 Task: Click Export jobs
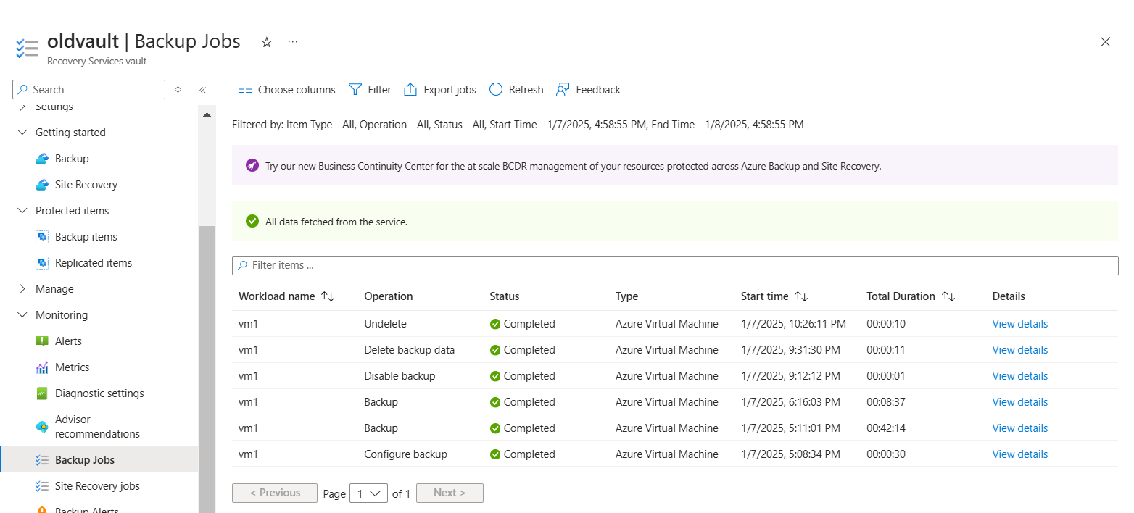coord(440,90)
